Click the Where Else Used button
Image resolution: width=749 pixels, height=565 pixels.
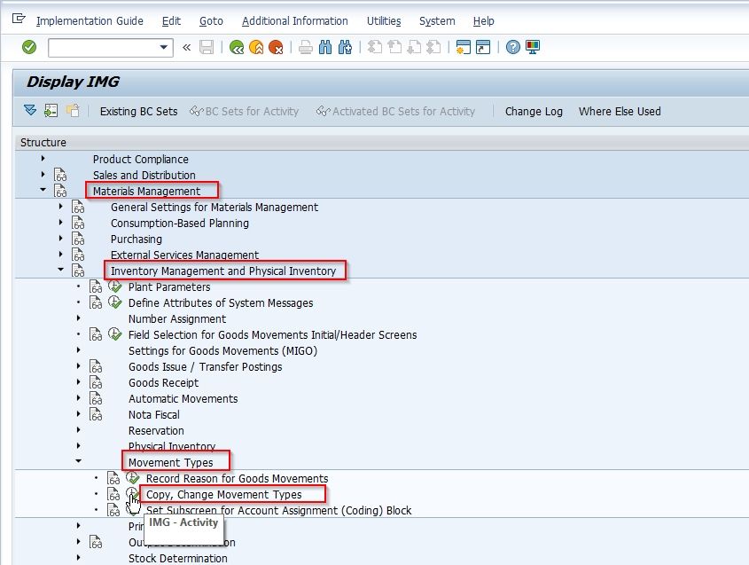[620, 112]
